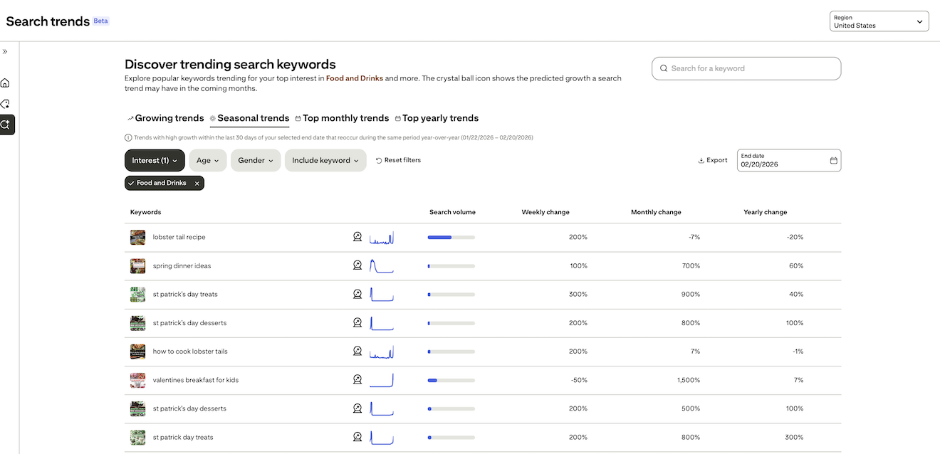
Task: Go to the Home icon in sidebar
Action: click(6, 83)
